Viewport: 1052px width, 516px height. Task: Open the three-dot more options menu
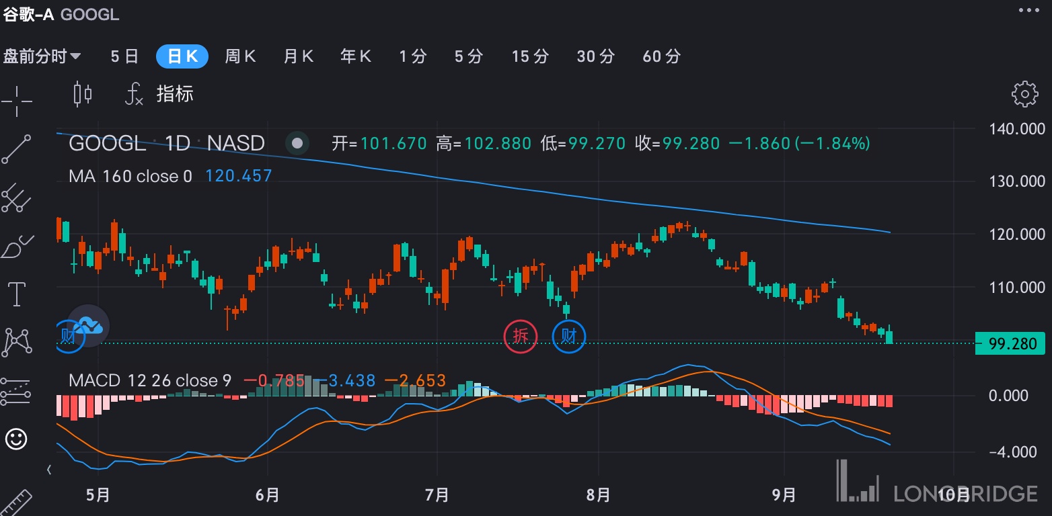1028,10
